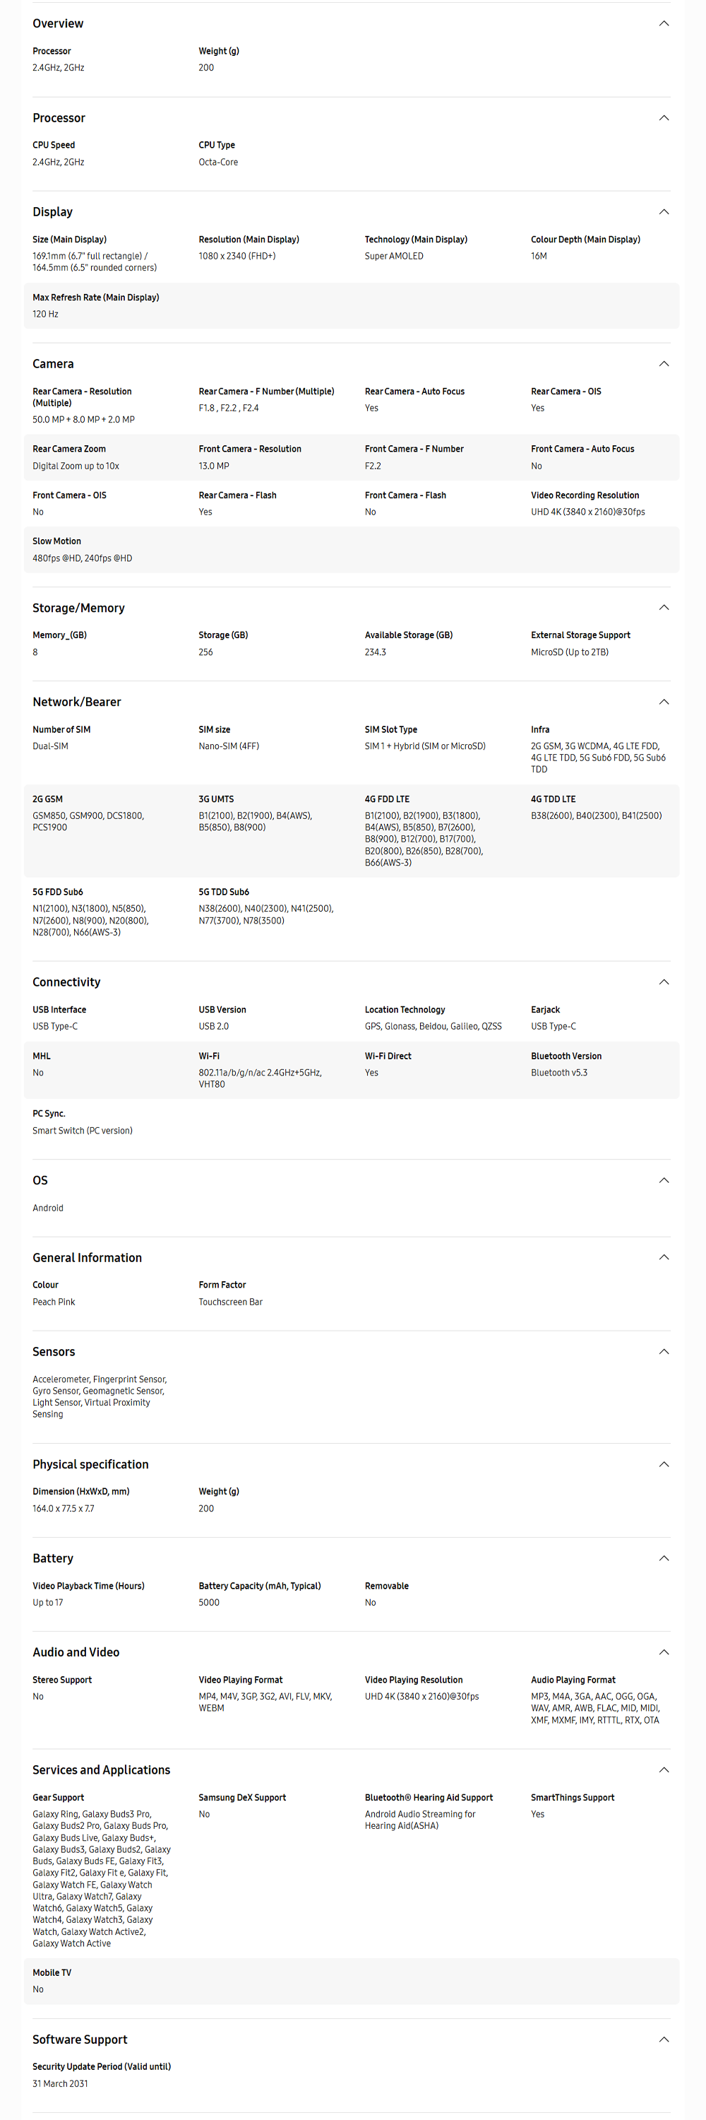Image resolution: width=706 pixels, height=2120 pixels.
Task: Toggle the Storage/Memory section chevron
Action: [664, 607]
